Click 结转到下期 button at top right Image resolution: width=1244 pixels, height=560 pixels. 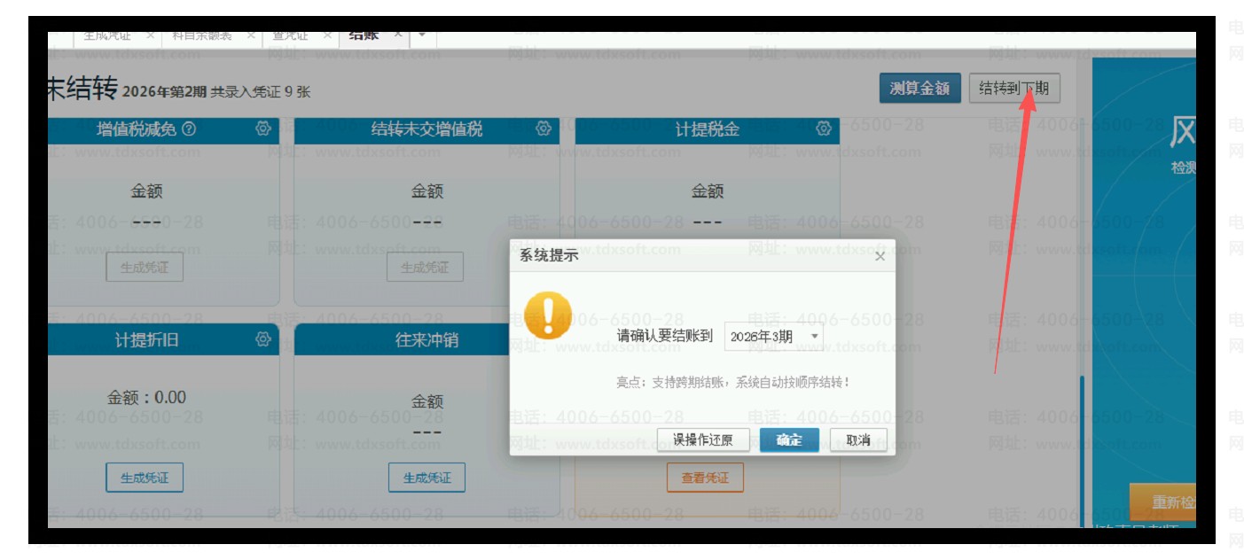click(1013, 89)
